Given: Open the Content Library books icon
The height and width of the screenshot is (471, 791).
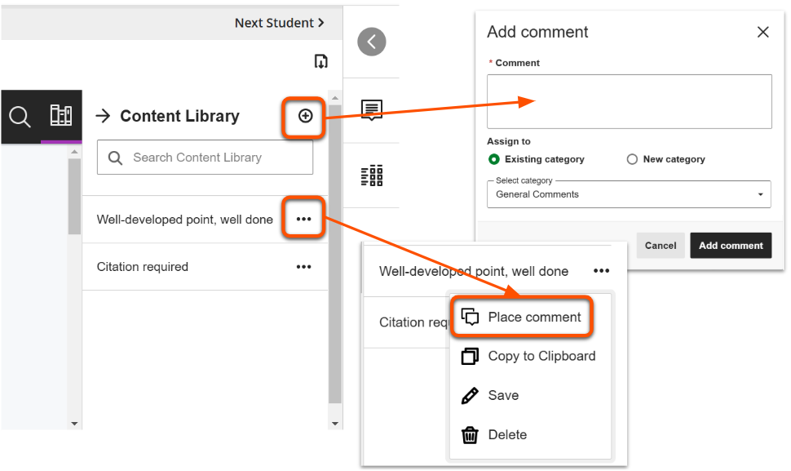Looking at the screenshot, I should (x=61, y=116).
